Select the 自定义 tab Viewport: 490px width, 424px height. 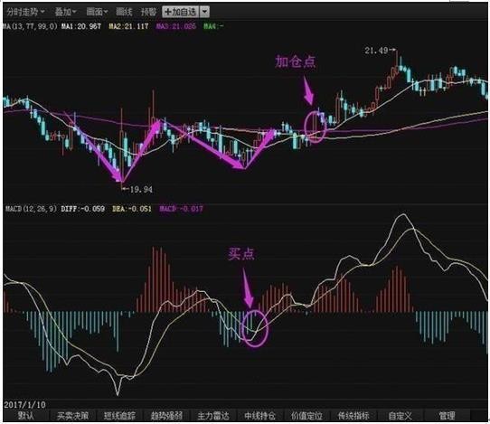[400, 416]
